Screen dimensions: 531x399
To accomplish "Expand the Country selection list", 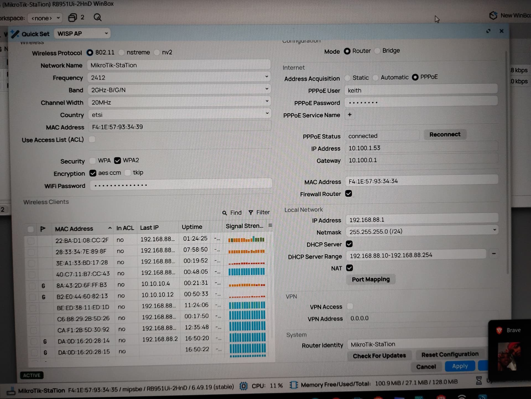I will click(x=266, y=113).
